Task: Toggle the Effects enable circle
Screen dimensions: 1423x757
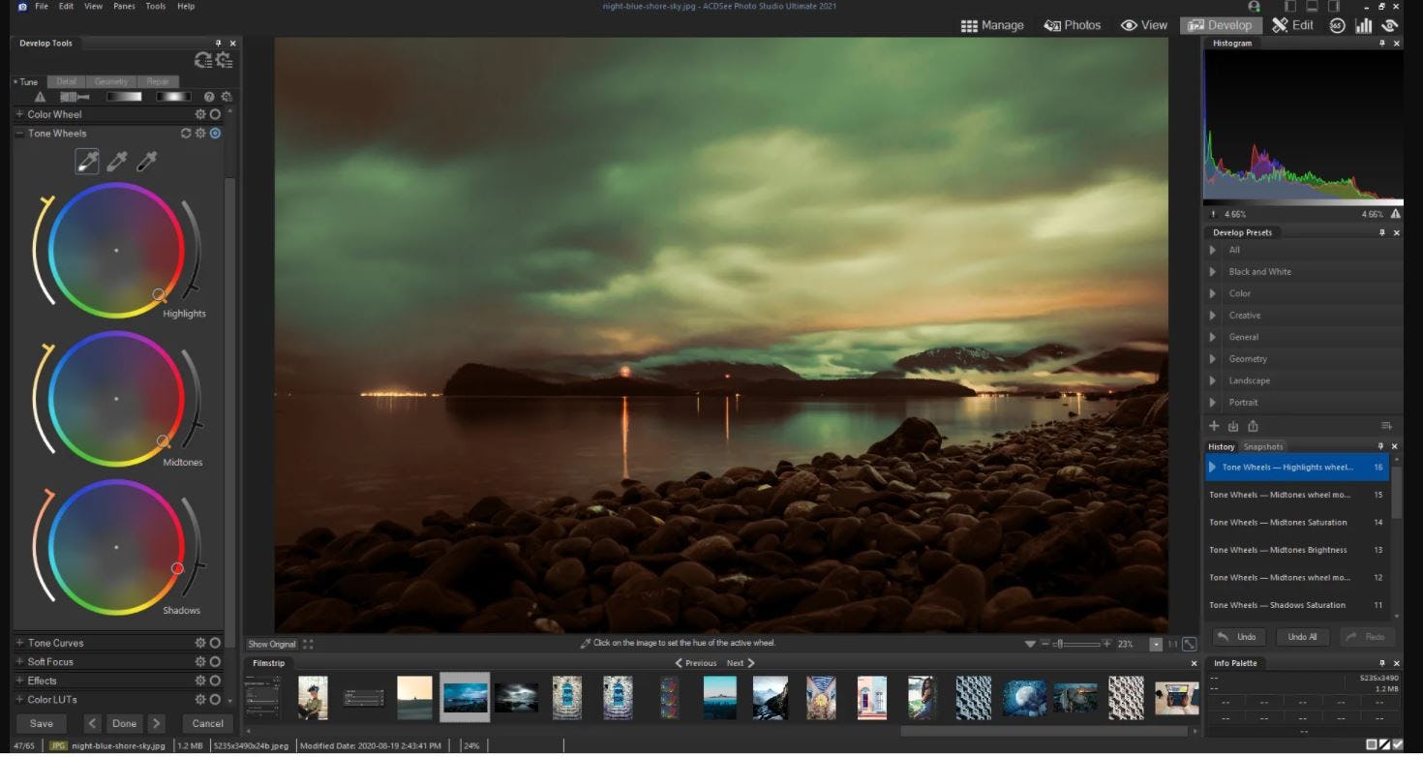Action: (215, 681)
